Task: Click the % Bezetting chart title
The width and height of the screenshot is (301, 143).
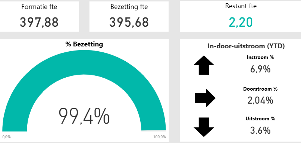Action: click(84, 44)
